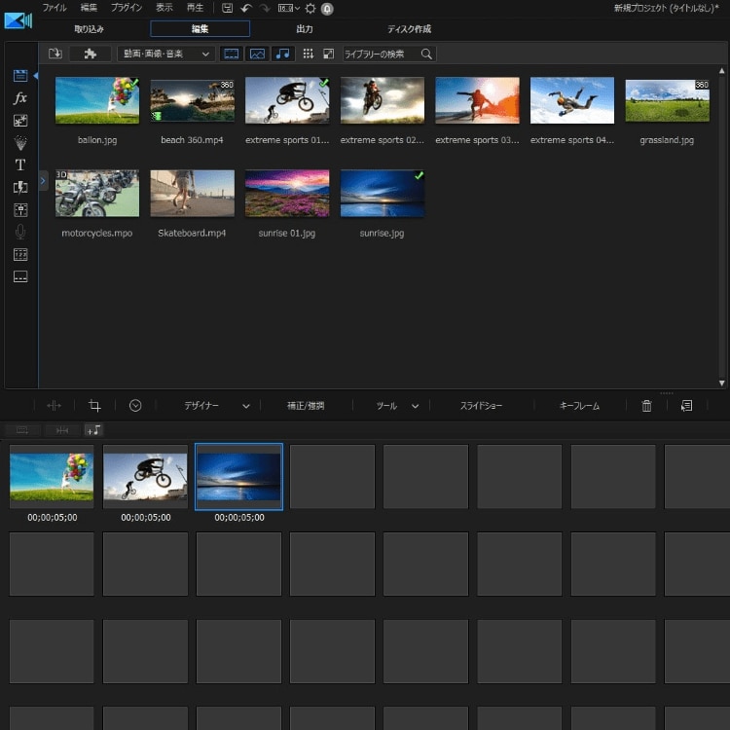
Task: Open the Subtitle Room icon
Action: coord(20,276)
